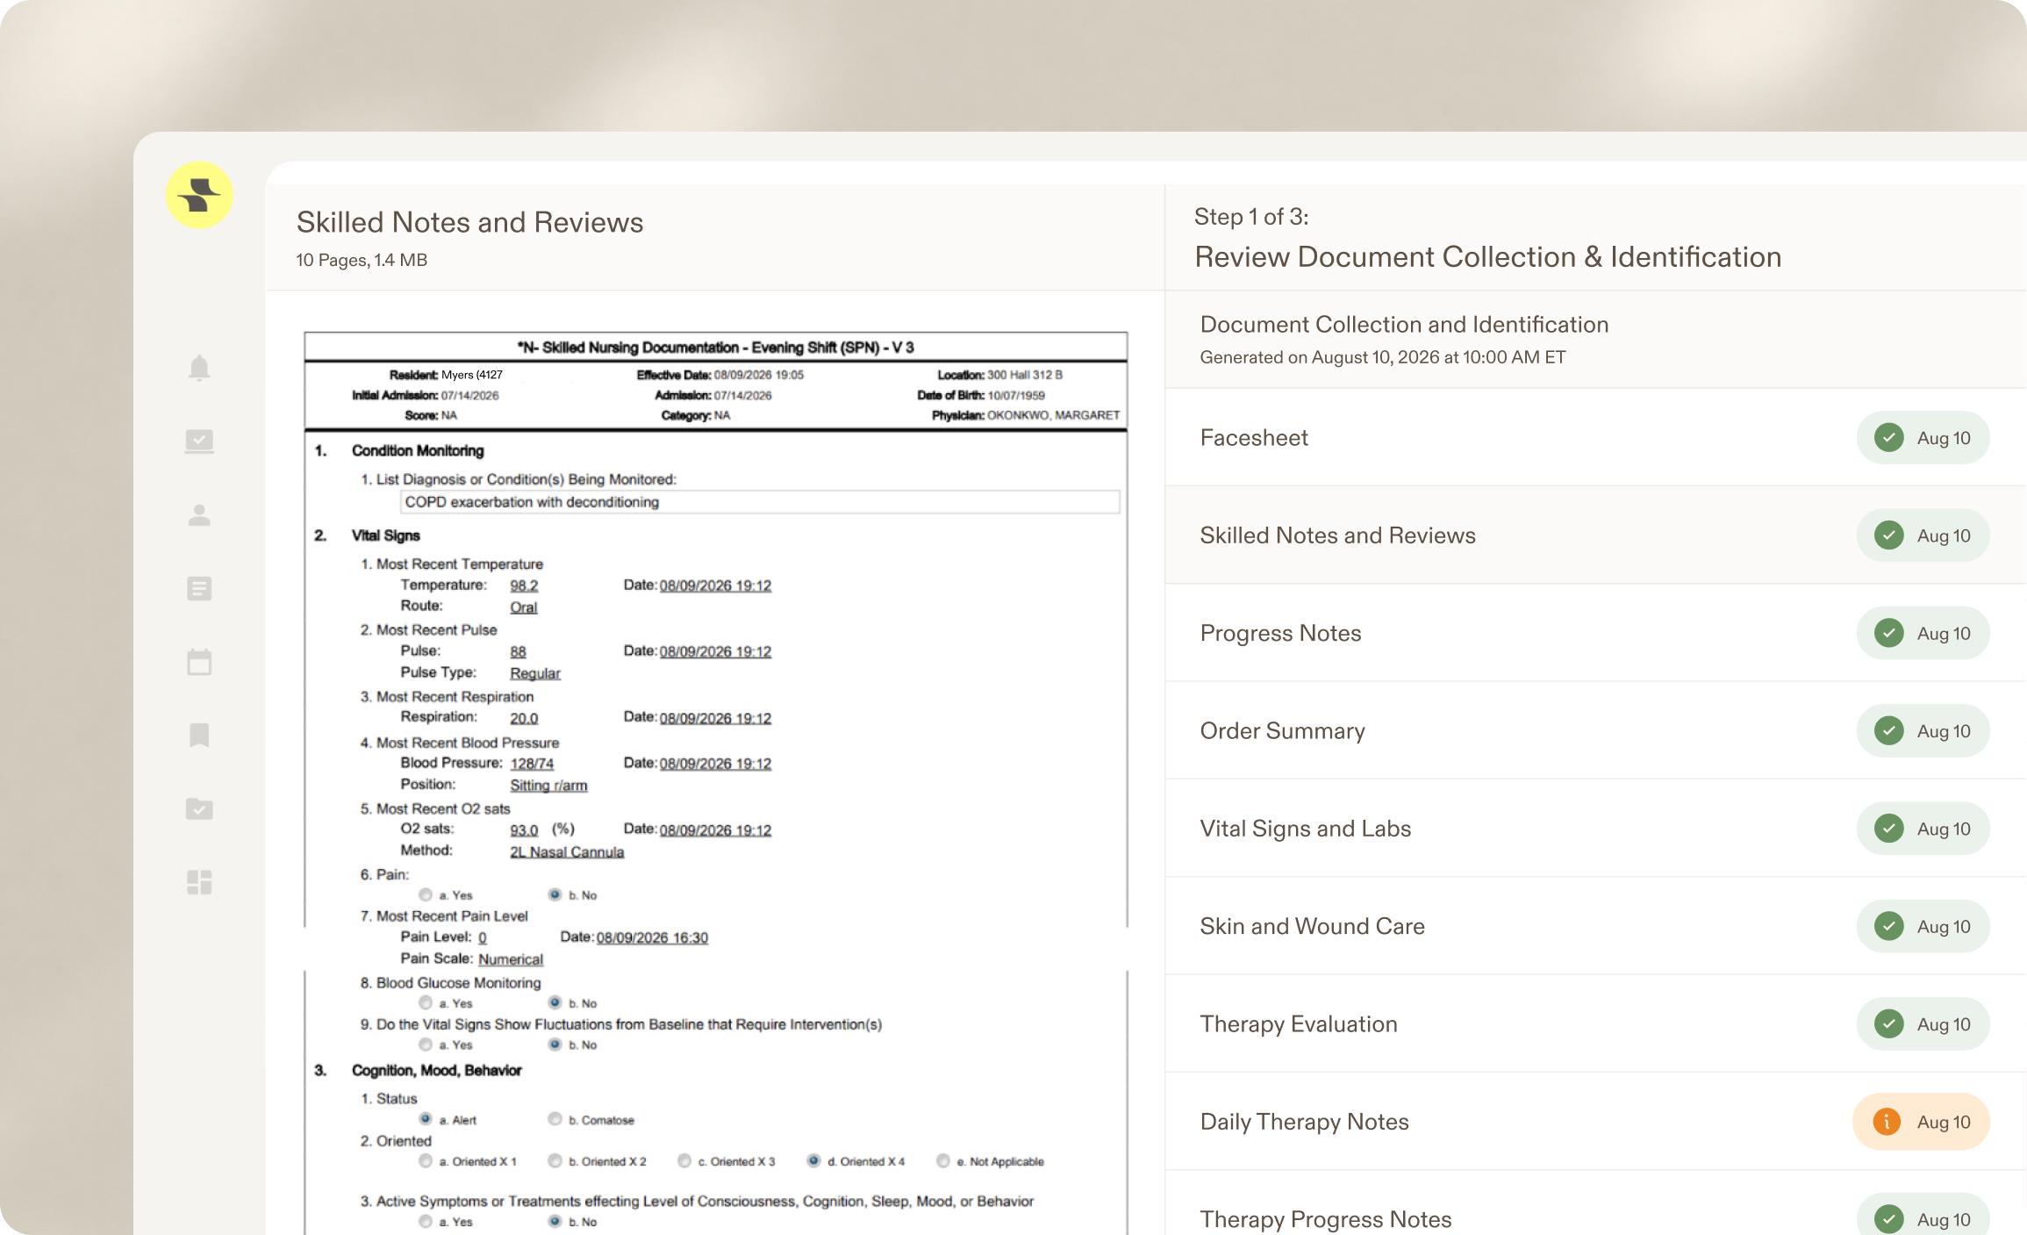2027x1235 pixels.
Task: Click the green check on Order Summary row
Action: coord(1888,730)
